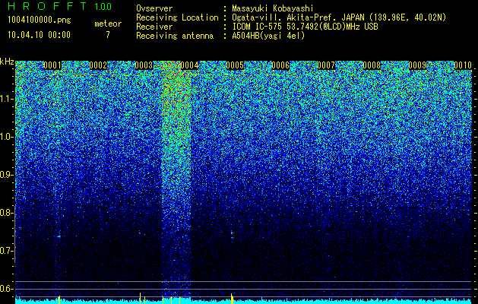Select observer name Masayuki Kobayashi
This screenshot has width=478, height=304.
click(273, 8)
